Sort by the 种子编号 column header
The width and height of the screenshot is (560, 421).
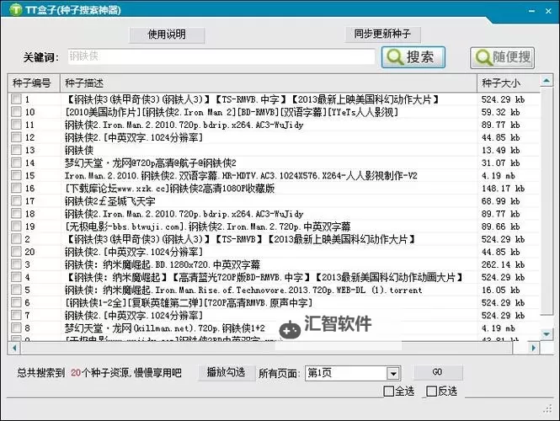click(34, 83)
